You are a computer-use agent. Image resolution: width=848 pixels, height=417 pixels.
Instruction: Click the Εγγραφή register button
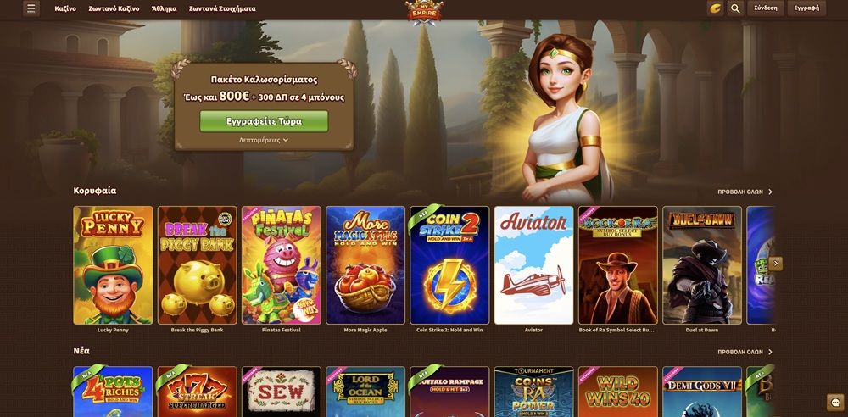point(806,8)
